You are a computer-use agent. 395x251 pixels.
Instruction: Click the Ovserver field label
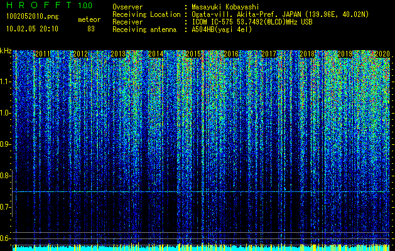tap(127, 7)
